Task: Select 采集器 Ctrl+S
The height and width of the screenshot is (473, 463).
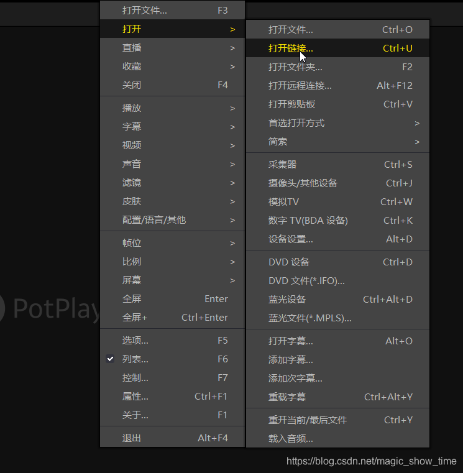Action: click(x=338, y=165)
